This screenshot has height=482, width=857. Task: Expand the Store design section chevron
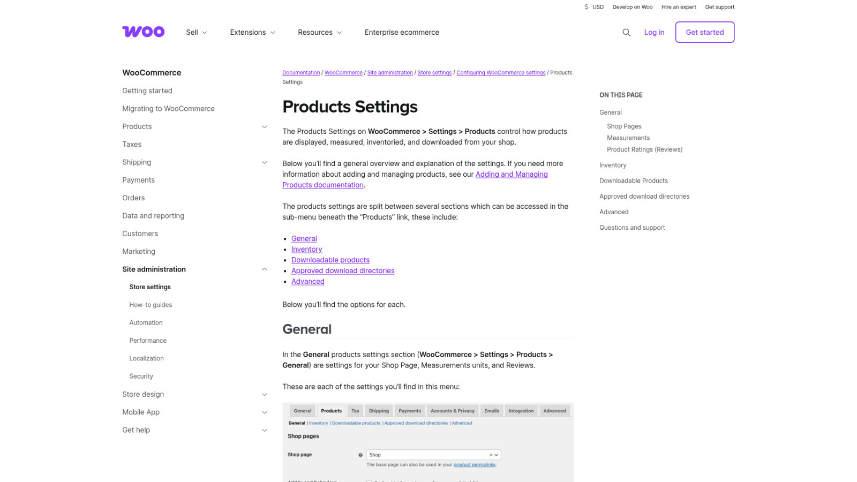click(264, 394)
